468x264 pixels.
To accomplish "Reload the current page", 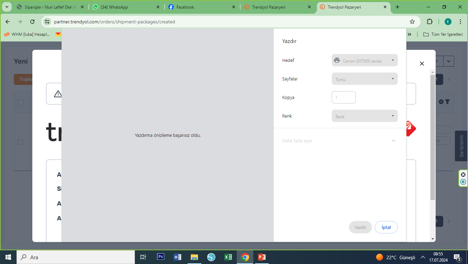I will (32, 22).
